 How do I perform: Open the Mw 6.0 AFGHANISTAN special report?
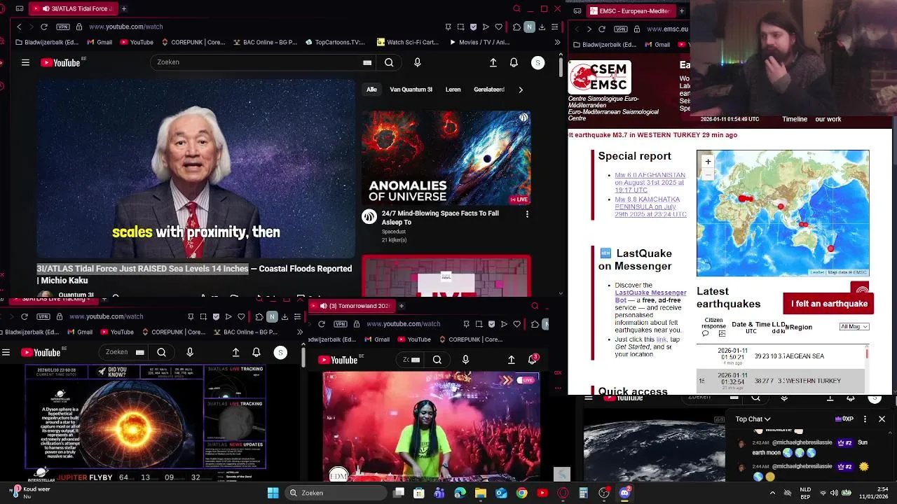tap(650, 183)
